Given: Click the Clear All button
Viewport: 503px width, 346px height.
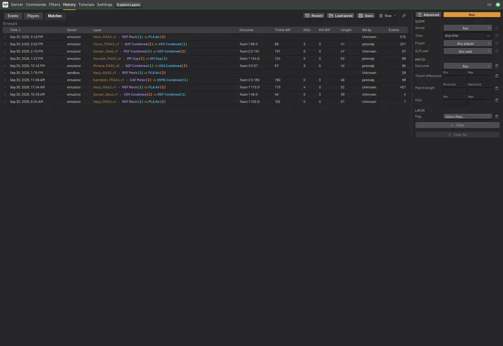Looking at the screenshot, I should (457, 135).
